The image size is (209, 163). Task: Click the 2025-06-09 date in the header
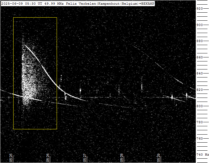click(12, 4)
